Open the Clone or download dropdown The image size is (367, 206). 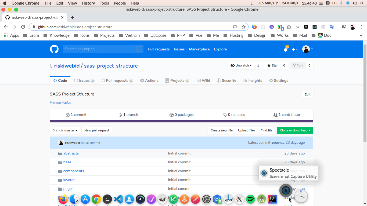click(x=295, y=130)
